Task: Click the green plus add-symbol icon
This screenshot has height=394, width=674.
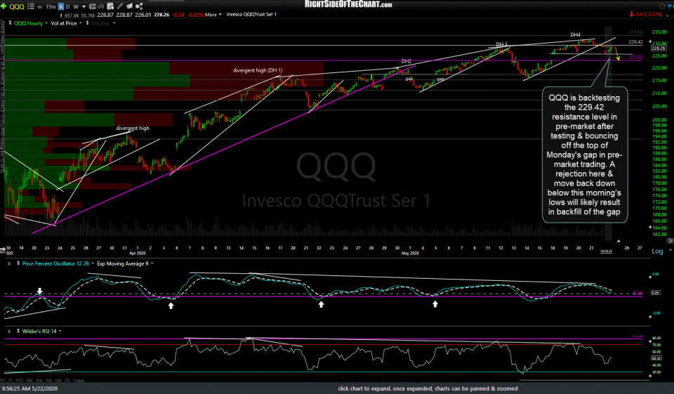Action: (x=4, y=6)
